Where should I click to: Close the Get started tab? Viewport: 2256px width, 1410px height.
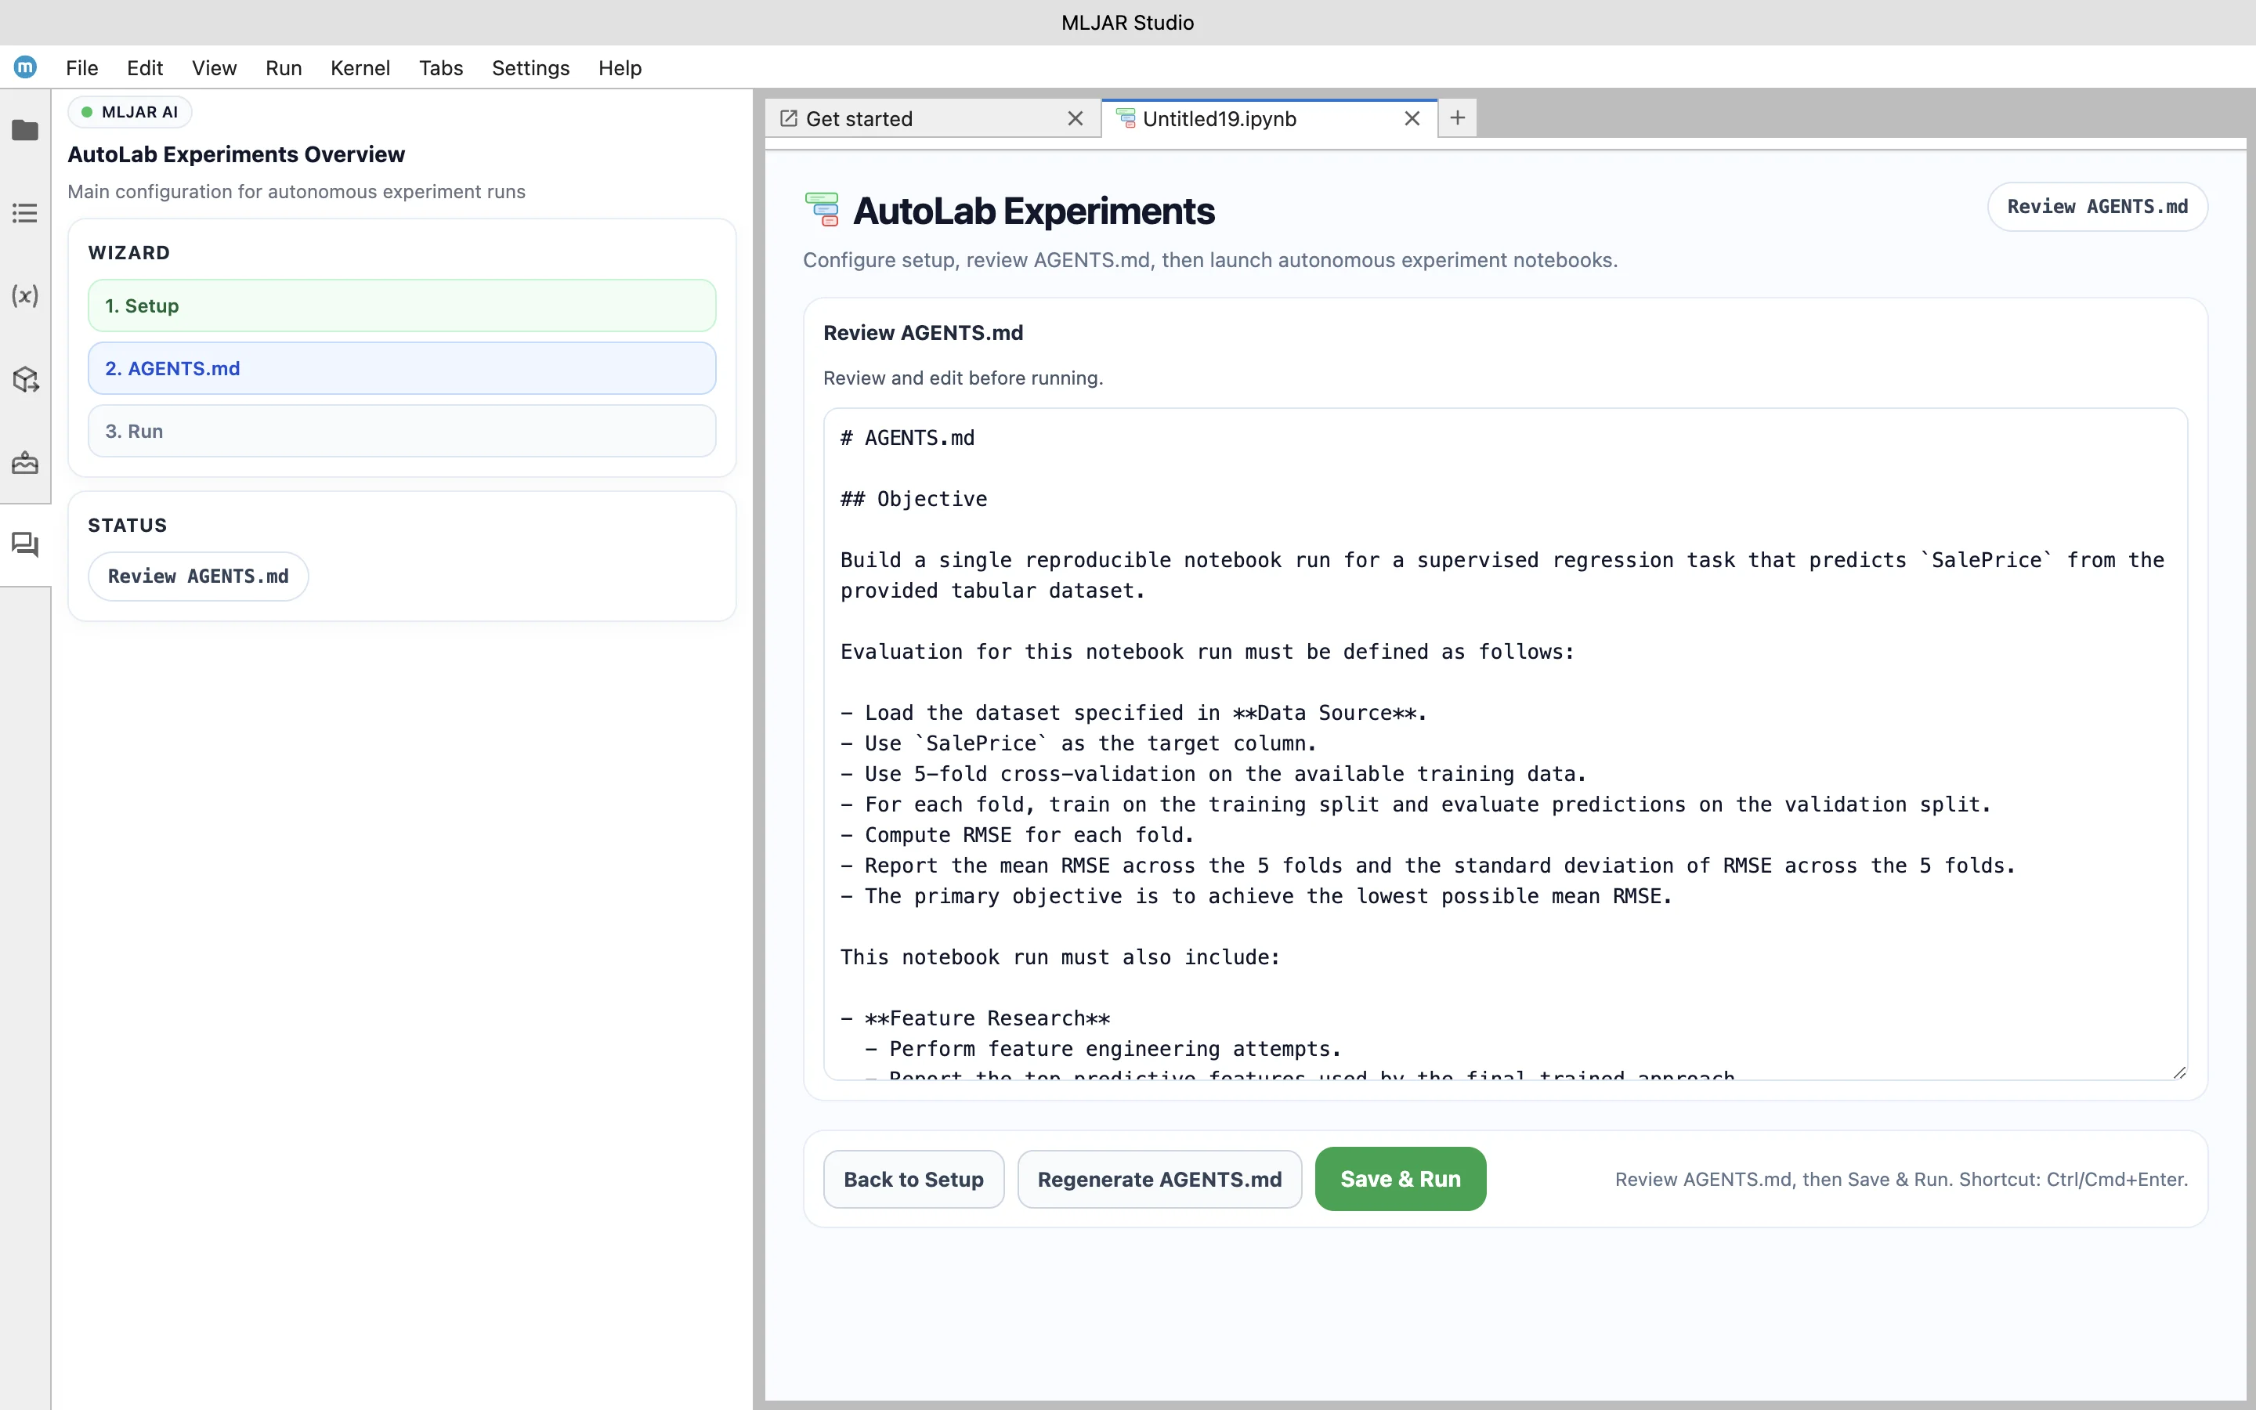coord(1075,118)
